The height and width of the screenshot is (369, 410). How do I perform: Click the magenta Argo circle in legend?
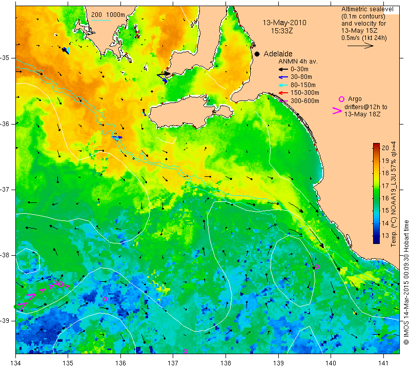point(341,99)
